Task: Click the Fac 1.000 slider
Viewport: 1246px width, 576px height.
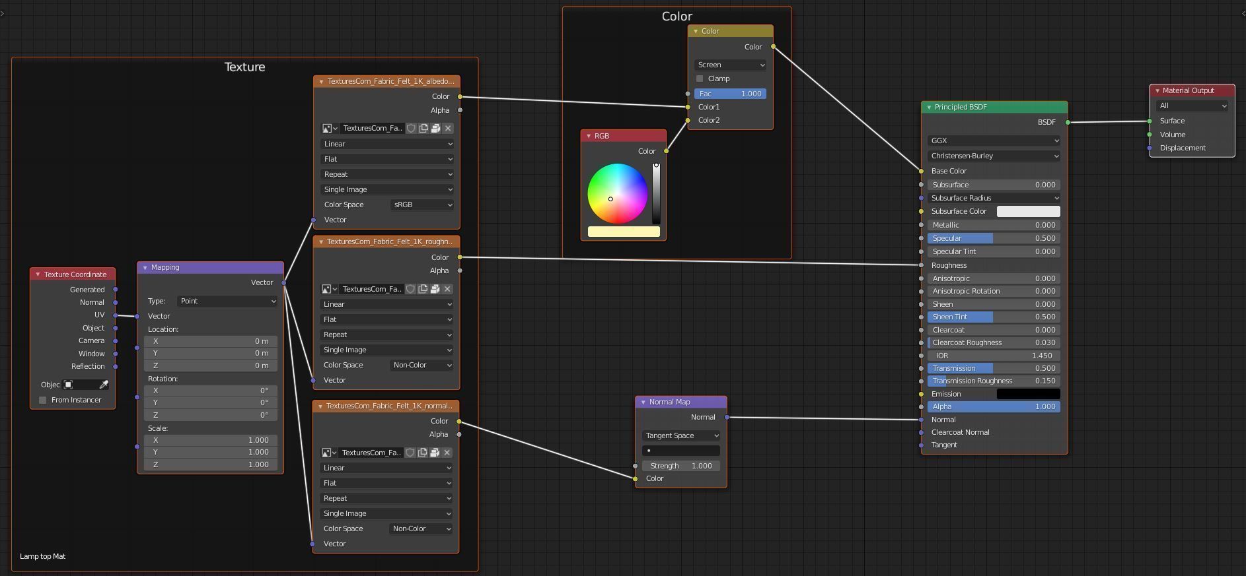Action: pyautogui.click(x=730, y=94)
